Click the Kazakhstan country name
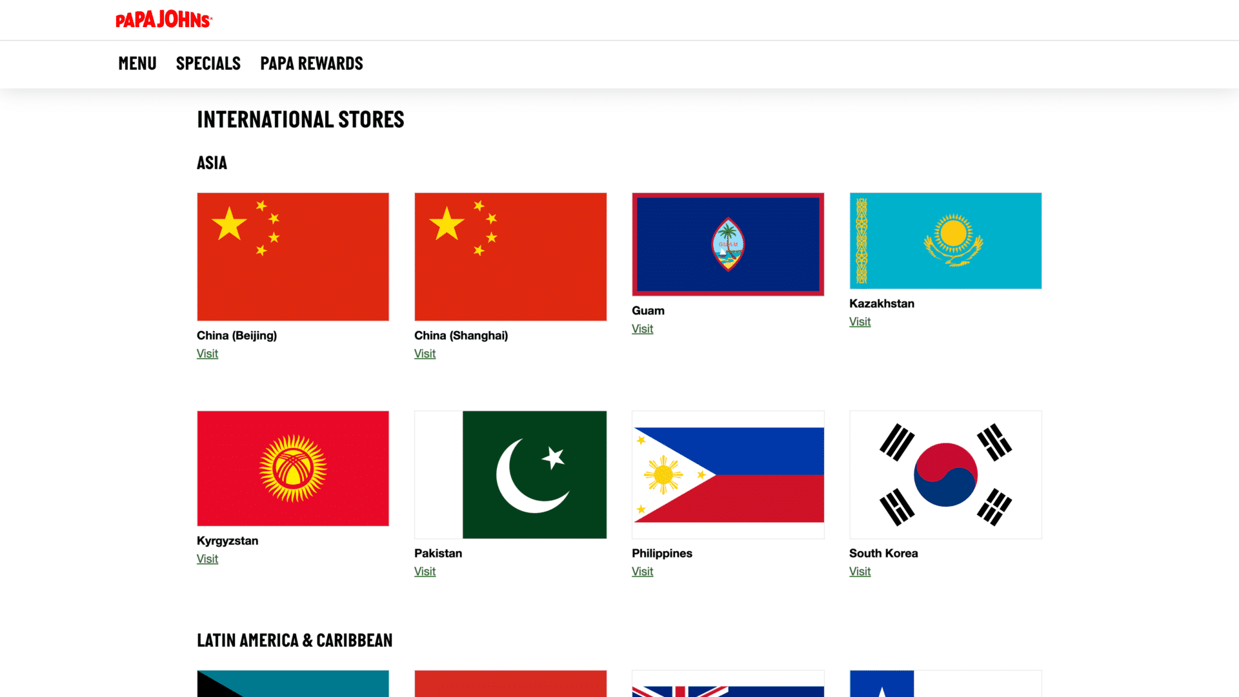The height and width of the screenshot is (697, 1239). (881, 303)
